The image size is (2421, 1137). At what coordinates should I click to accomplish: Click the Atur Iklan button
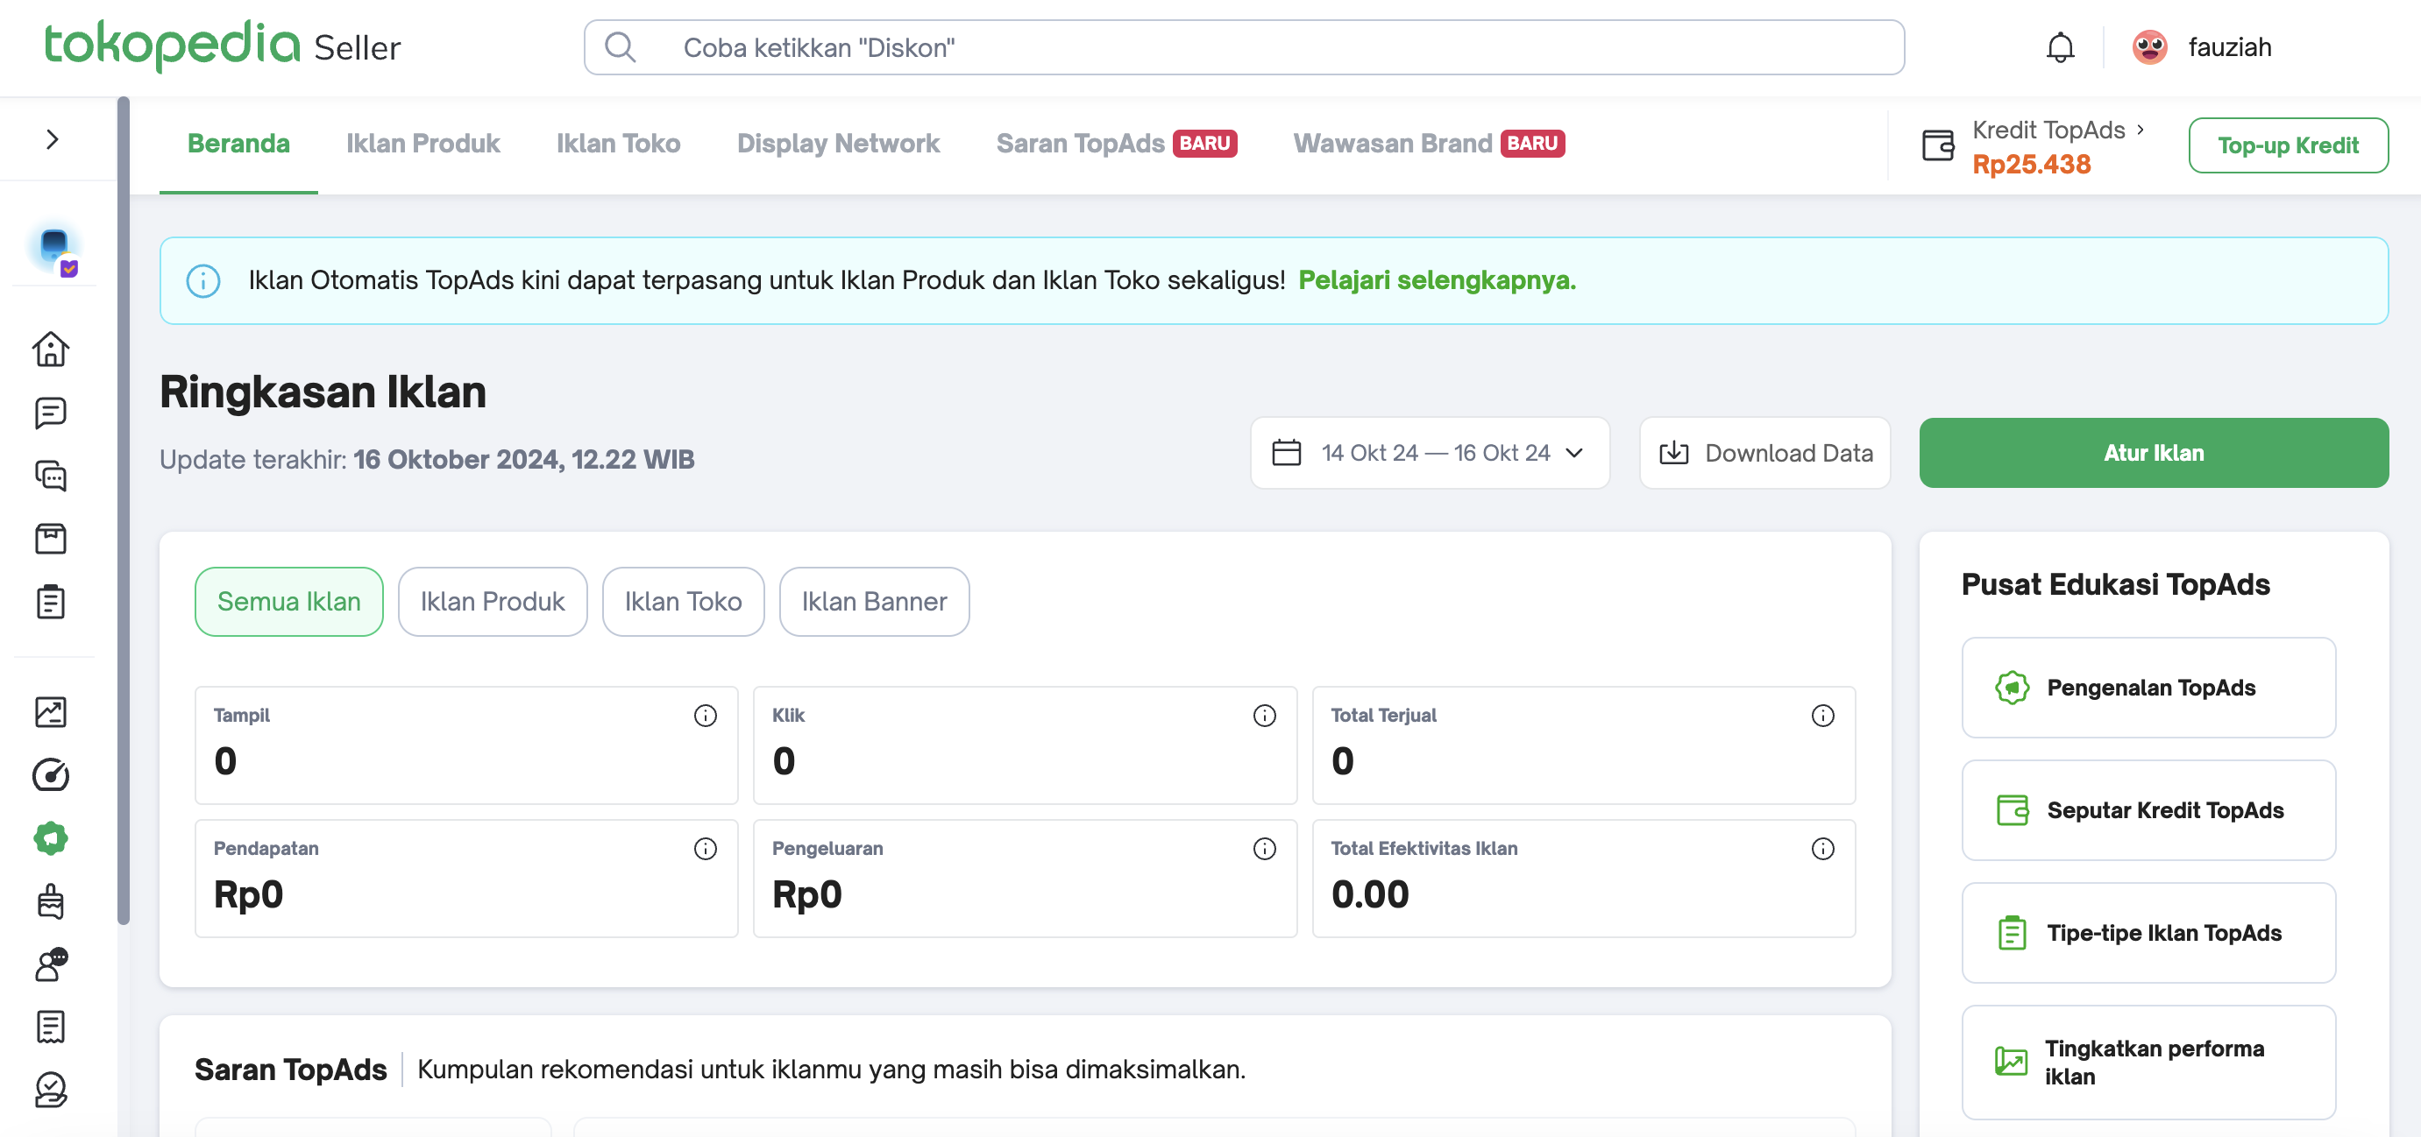point(2152,453)
